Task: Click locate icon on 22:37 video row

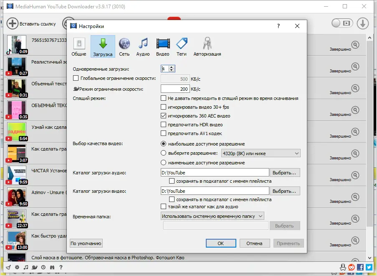Action: [x=355, y=219]
